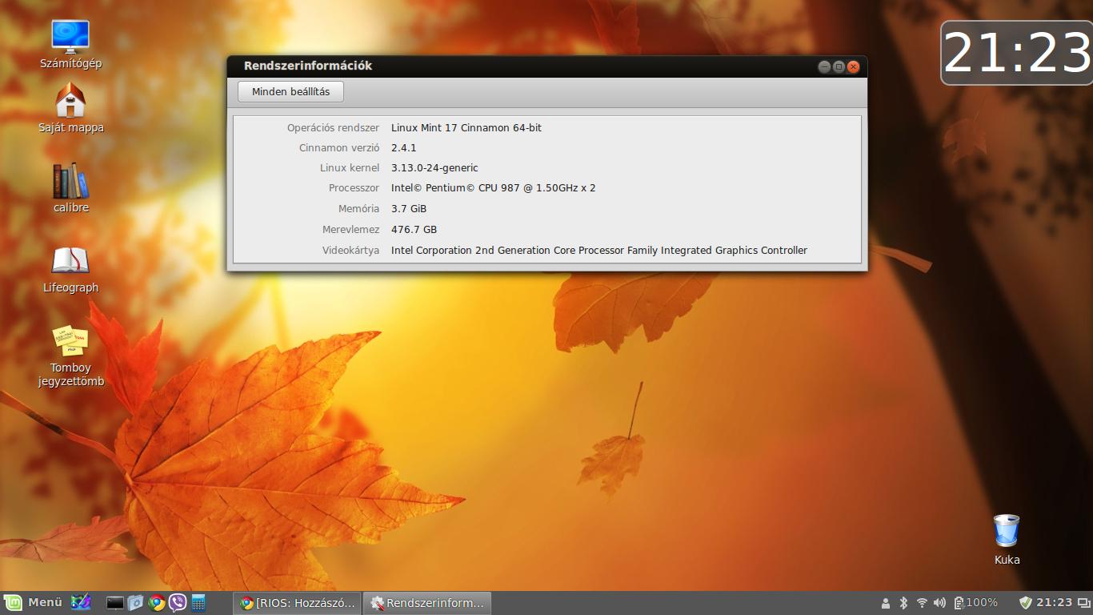The width and height of the screenshot is (1093, 615).
Task: Open the Bluetooth tray applet
Action: 903,603
